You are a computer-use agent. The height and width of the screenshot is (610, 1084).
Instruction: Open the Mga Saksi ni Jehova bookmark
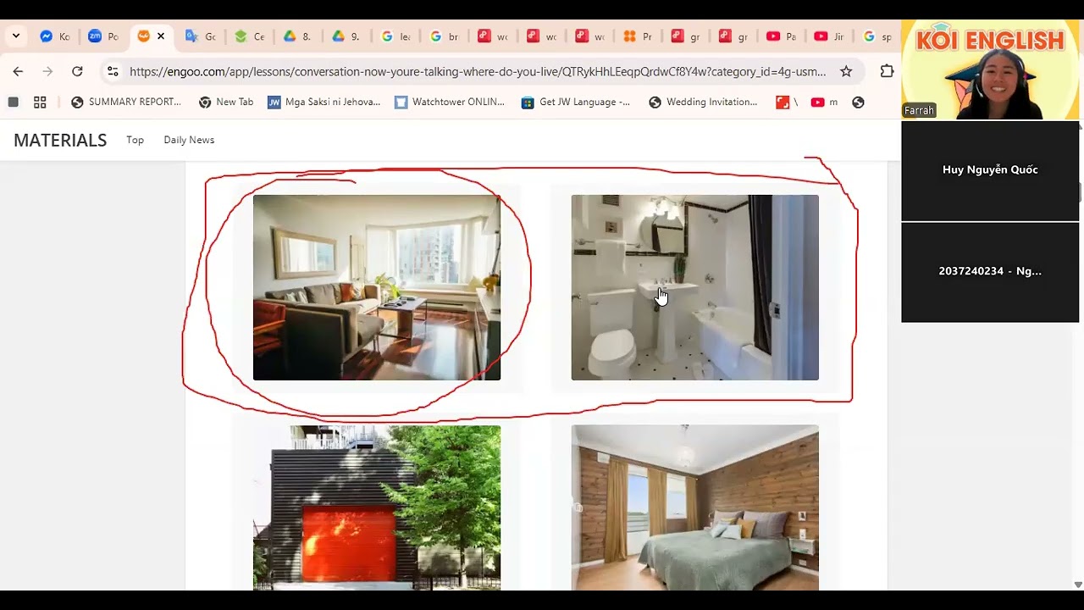pyautogui.click(x=324, y=103)
